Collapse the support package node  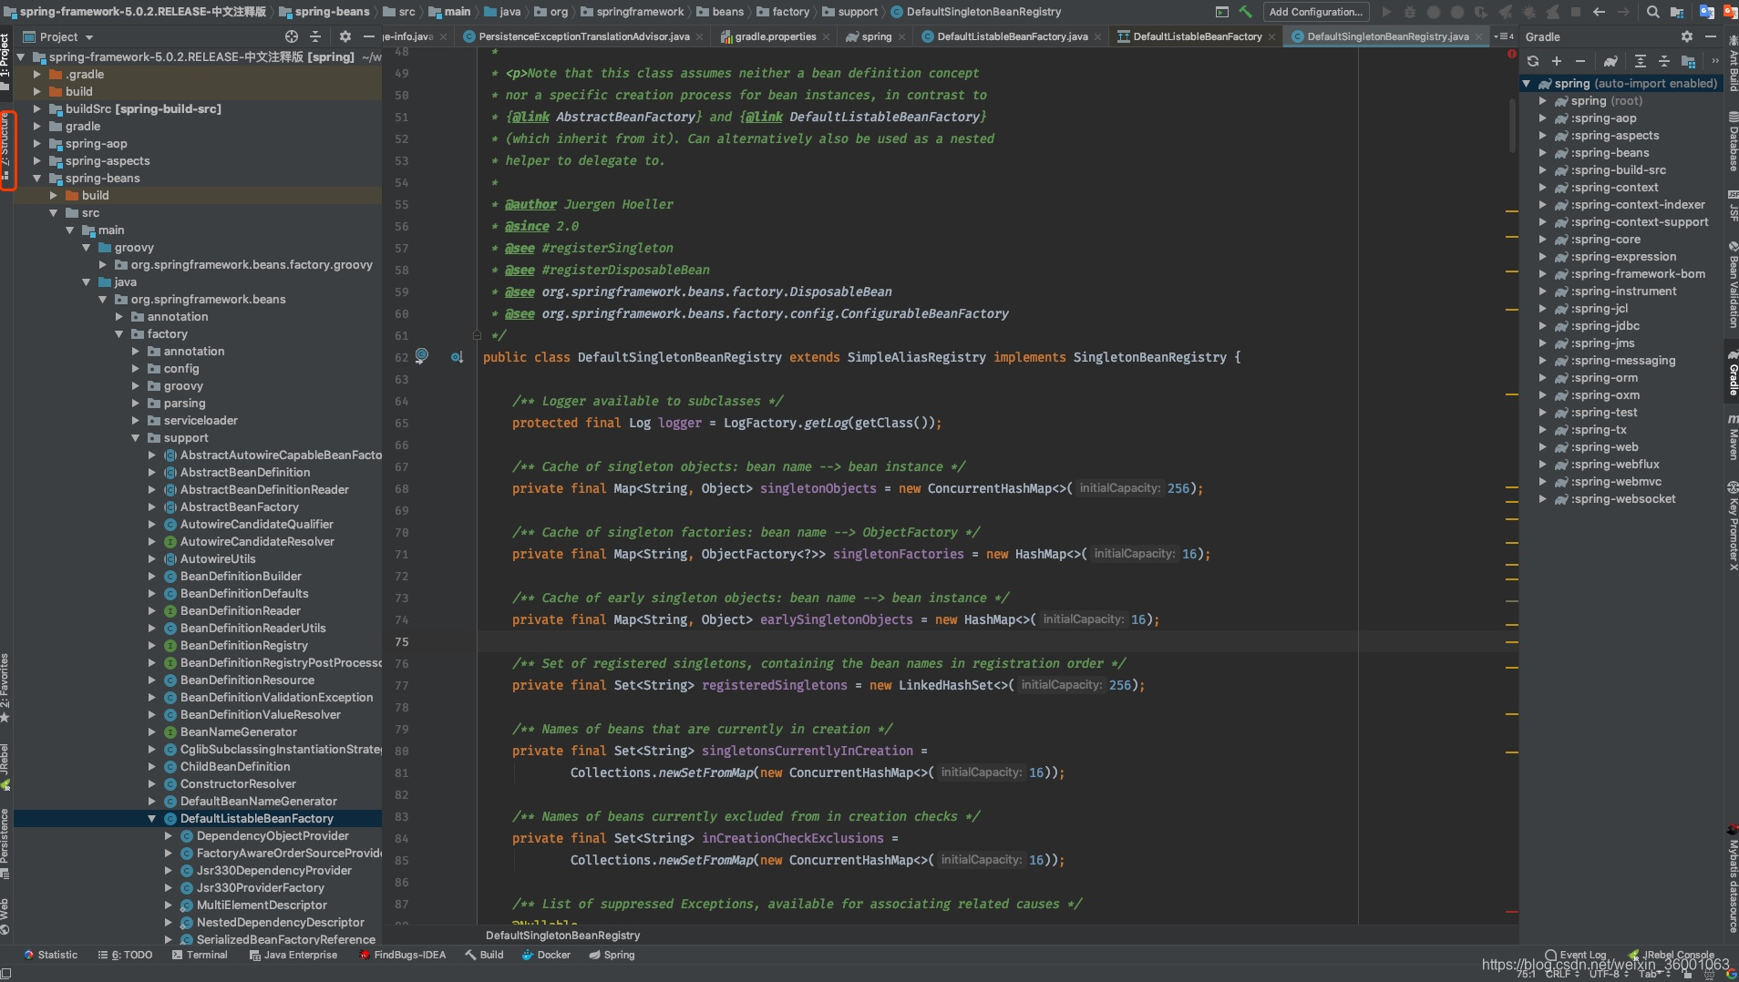(x=136, y=437)
